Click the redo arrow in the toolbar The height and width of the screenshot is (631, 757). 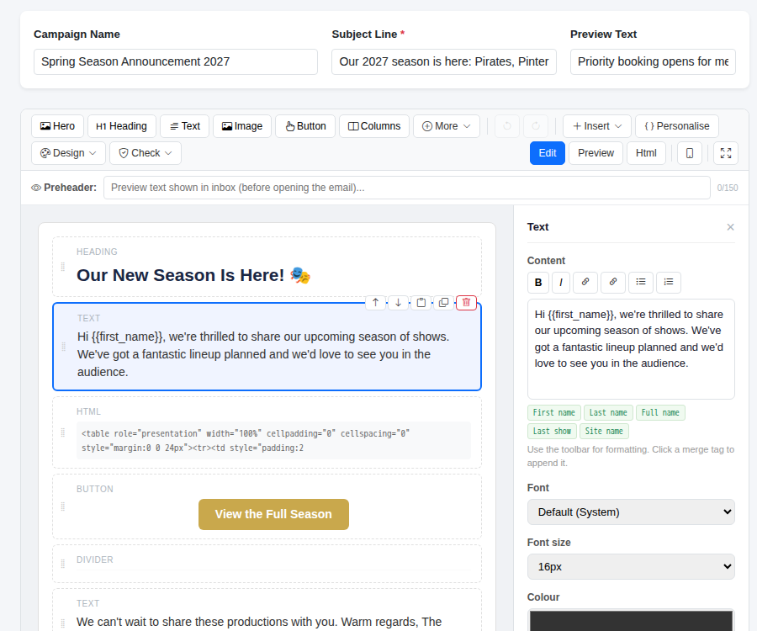click(x=536, y=126)
